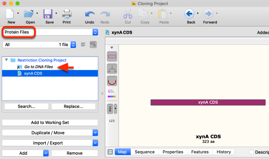Screen dimensions: 269x159
Task: Click the panel divider handle dot
Action: click(x=102, y=94)
